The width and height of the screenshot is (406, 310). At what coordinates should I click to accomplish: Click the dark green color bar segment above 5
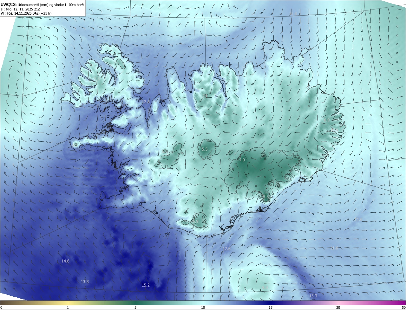point(135,303)
